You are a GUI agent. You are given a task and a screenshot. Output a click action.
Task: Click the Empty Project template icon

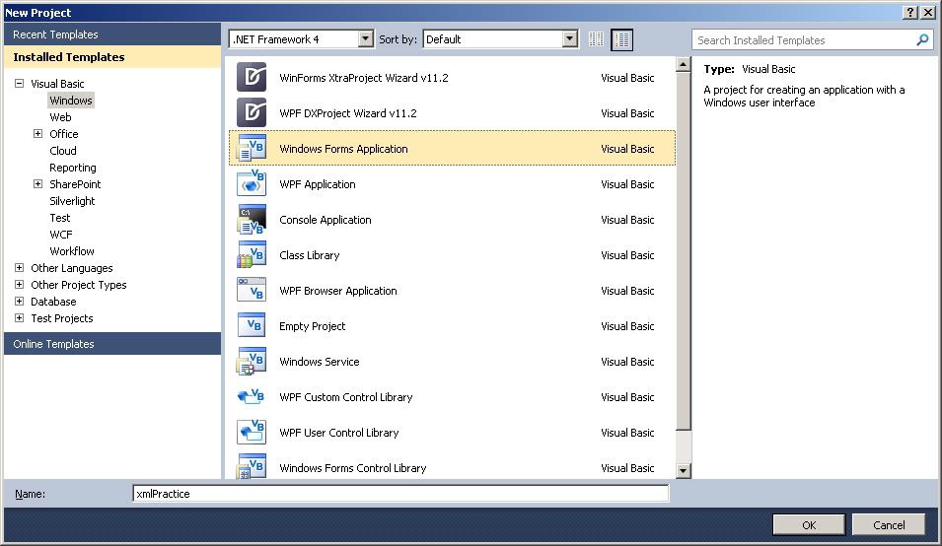pyautogui.click(x=252, y=325)
